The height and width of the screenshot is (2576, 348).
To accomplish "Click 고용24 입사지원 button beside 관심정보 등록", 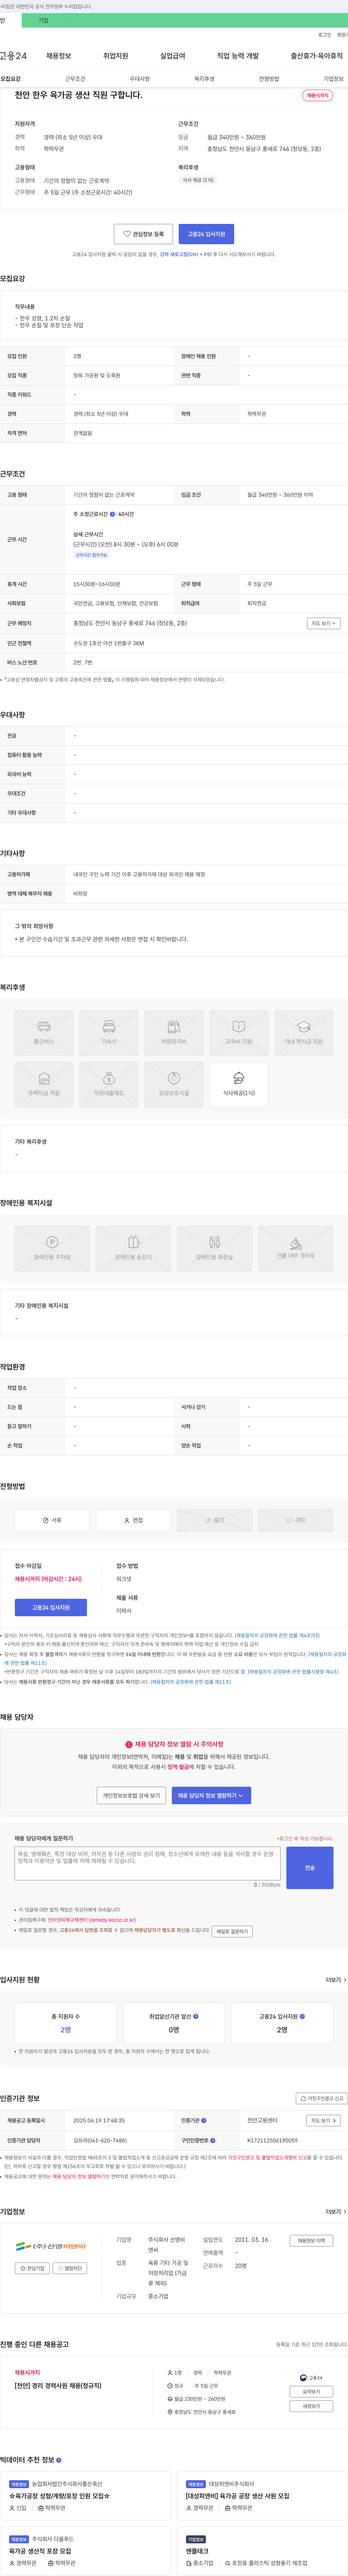I will click(x=206, y=234).
